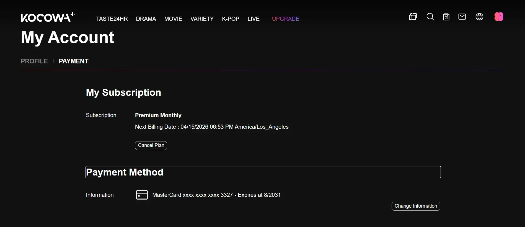525x227 pixels.
Task: Open the VARIETY section
Action: pos(202,19)
